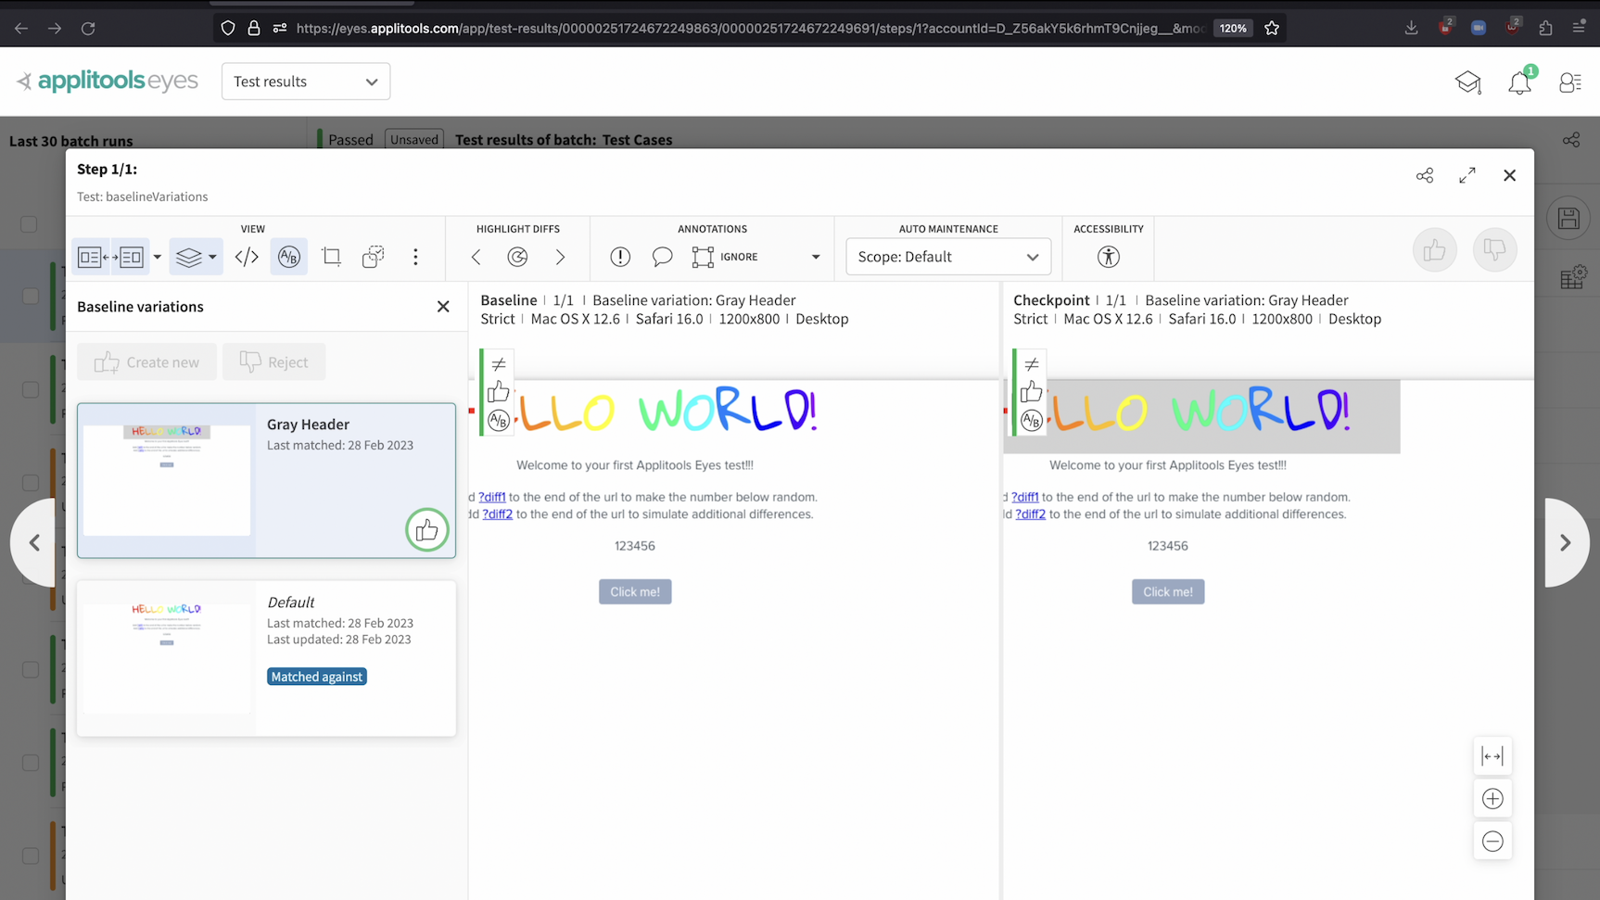The image size is (1600, 900).
Task: Open the Scope: Default dropdown
Action: tap(948, 257)
